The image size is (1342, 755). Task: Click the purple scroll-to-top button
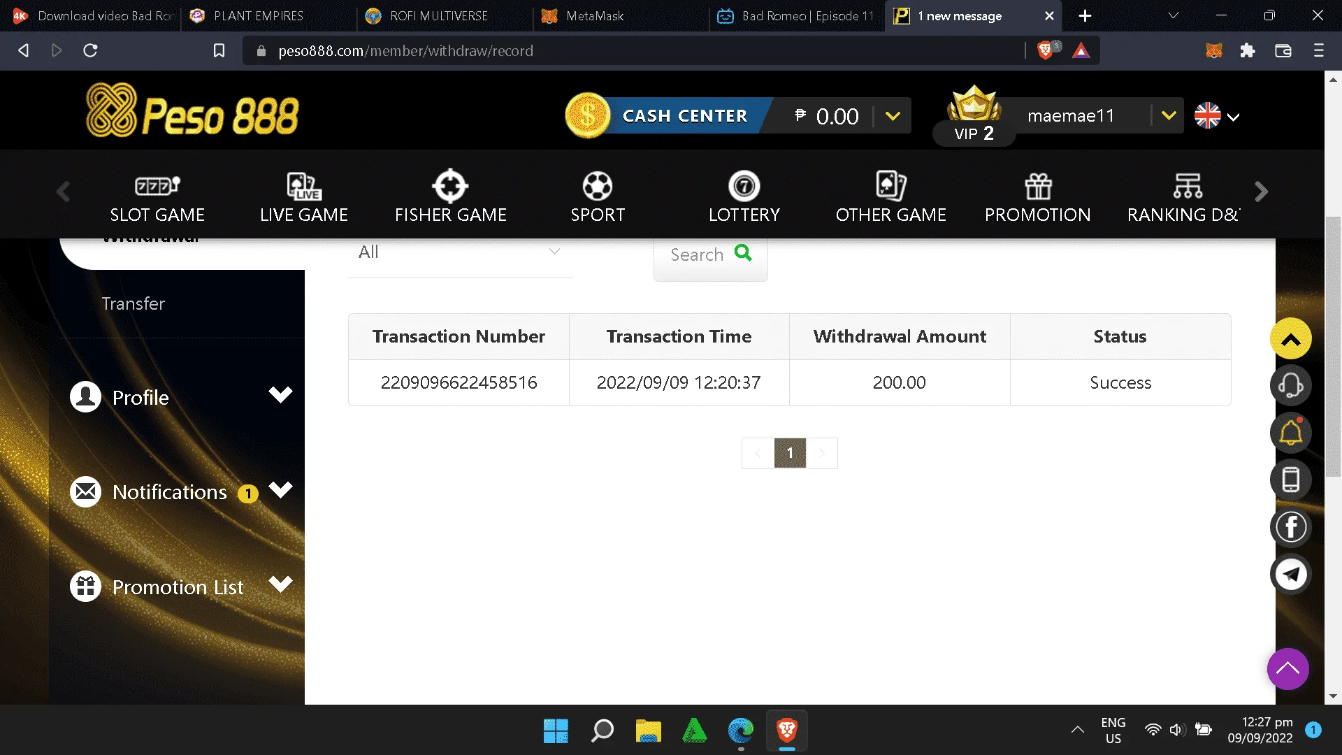coord(1287,669)
